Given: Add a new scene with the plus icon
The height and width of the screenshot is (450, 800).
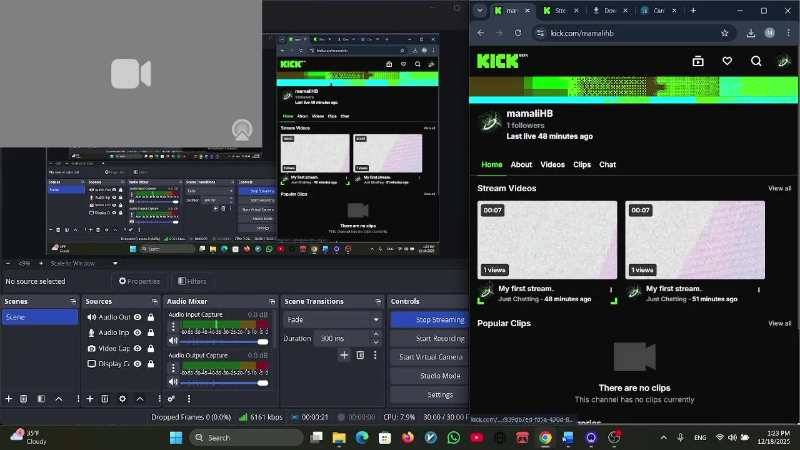Looking at the screenshot, I should (9, 399).
